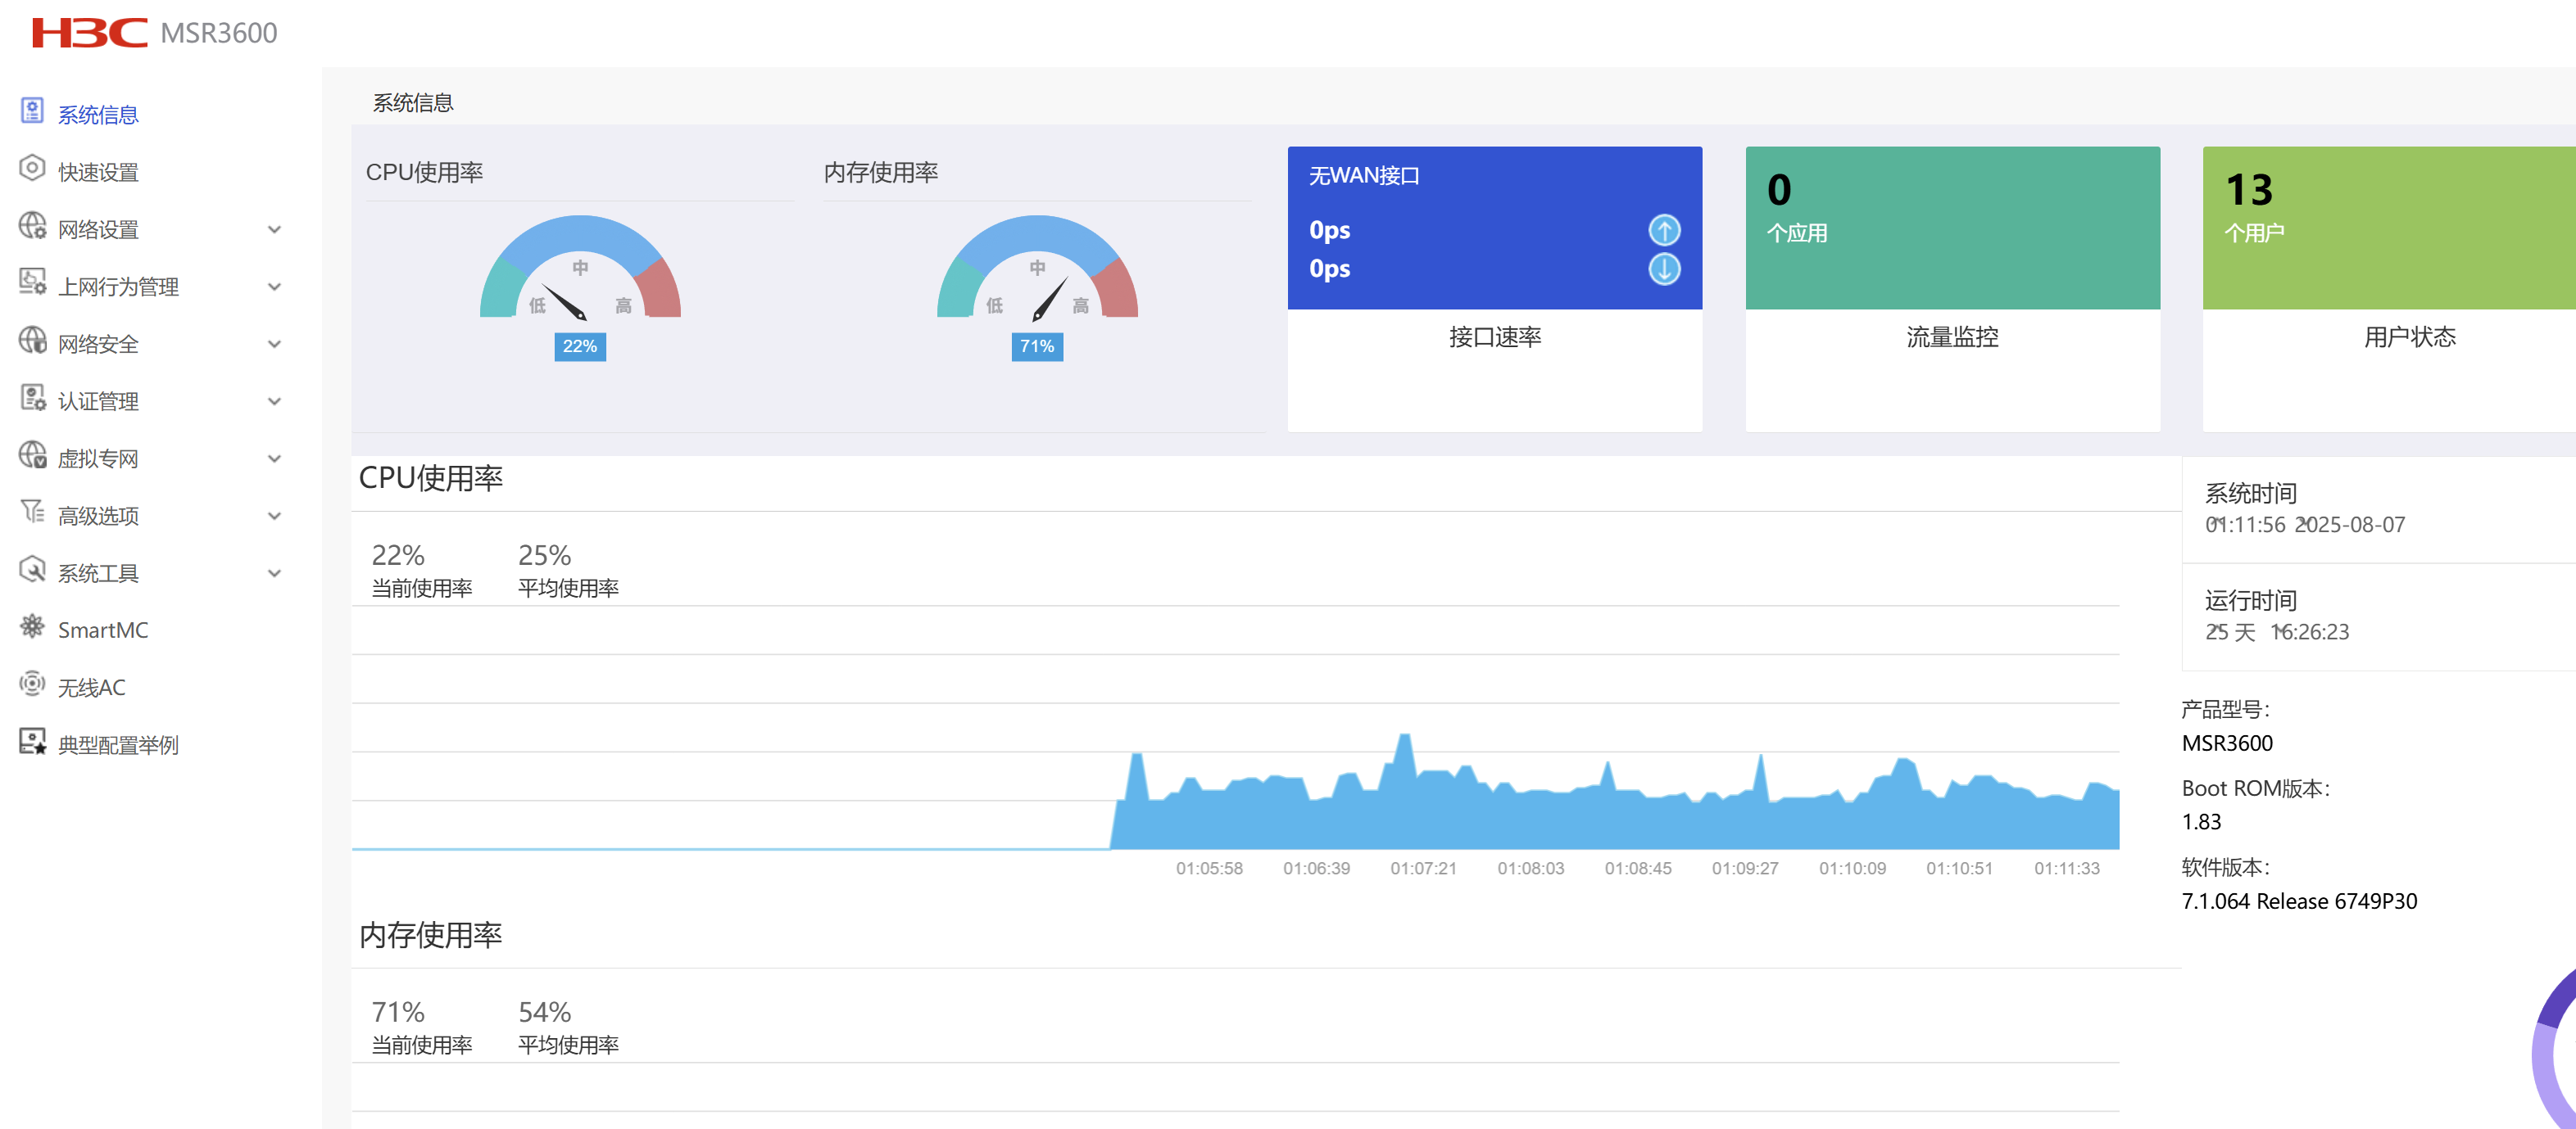Expand the 高级选项 chevron
Image resolution: width=2576 pixels, height=1129 pixels.
tap(274, 517)
